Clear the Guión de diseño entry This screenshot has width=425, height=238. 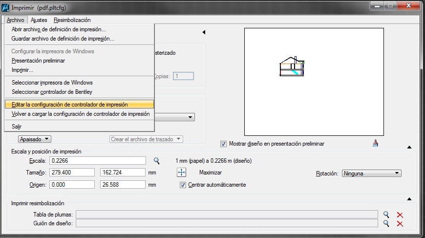[x=400, y=224]
